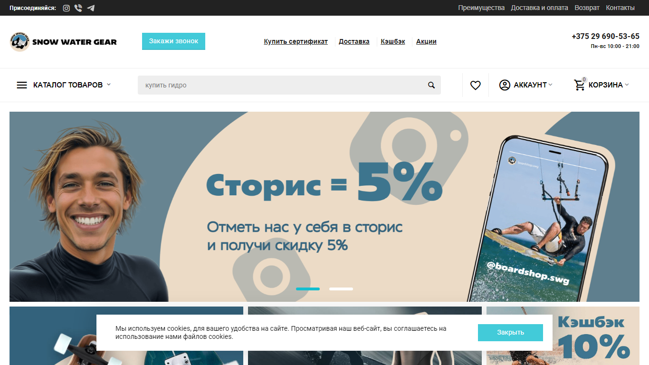Viewport: 649px width, 365px height.
Task: Click the Snow Water Gear logo
Action: click(63, 42)
